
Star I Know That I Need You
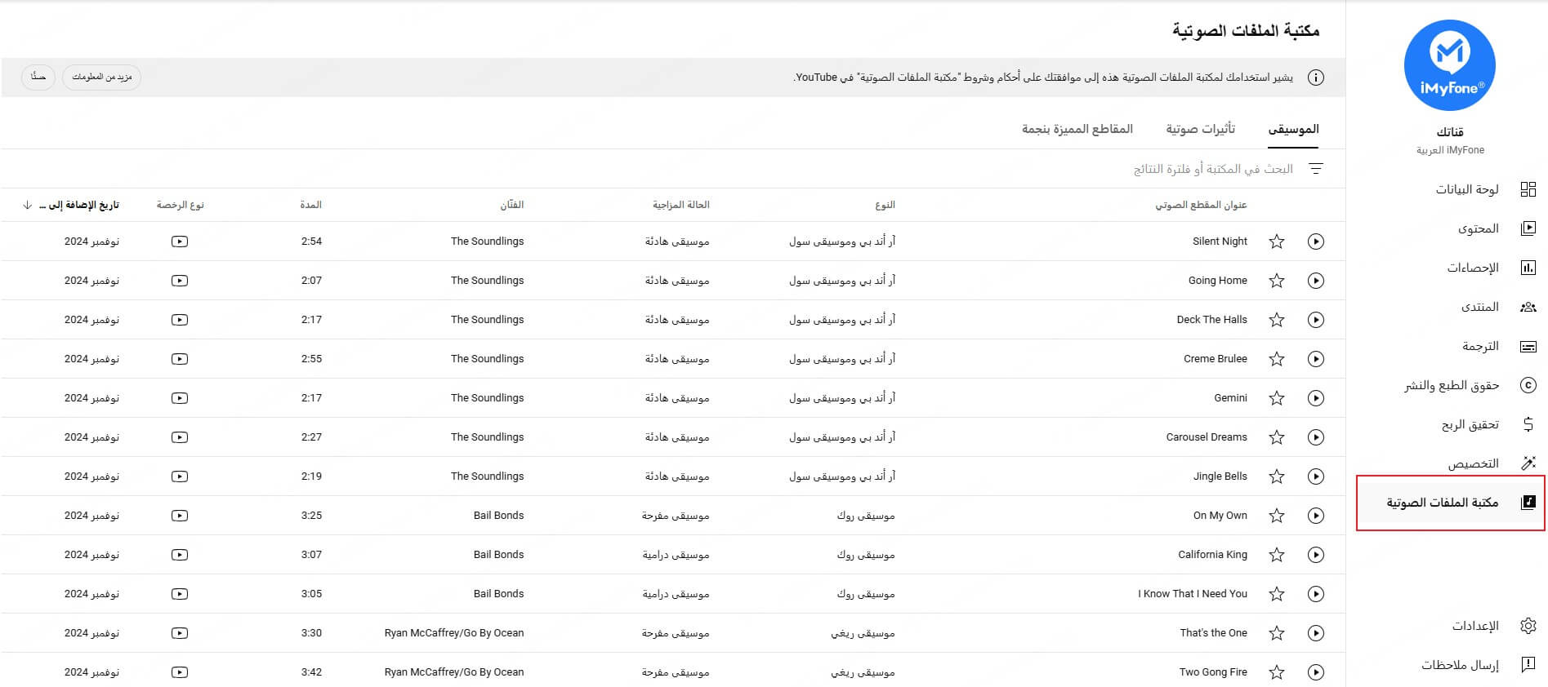pos(1277,594)
